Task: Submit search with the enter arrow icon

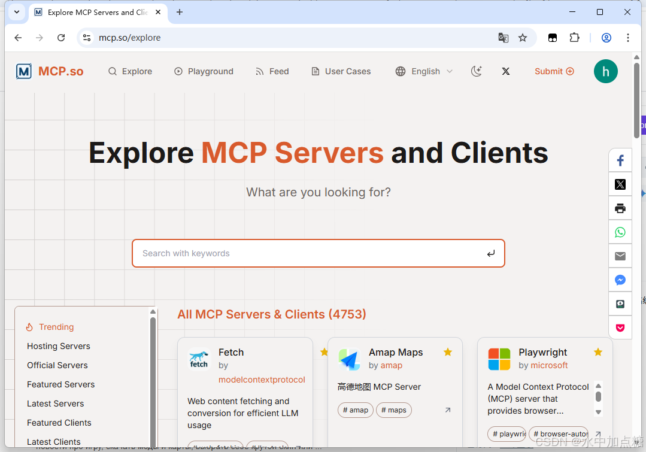Action: tap(491, 253)
